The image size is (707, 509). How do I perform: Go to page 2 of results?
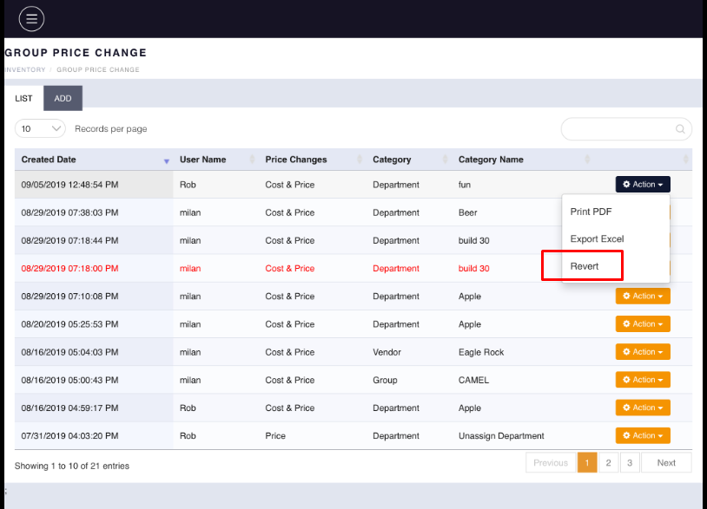coord(608,463)
